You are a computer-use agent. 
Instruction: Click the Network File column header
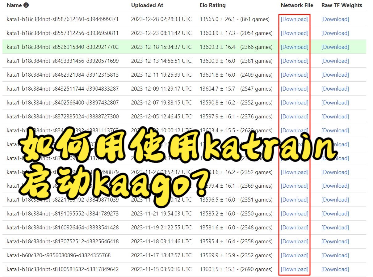(x=296, y=5)
